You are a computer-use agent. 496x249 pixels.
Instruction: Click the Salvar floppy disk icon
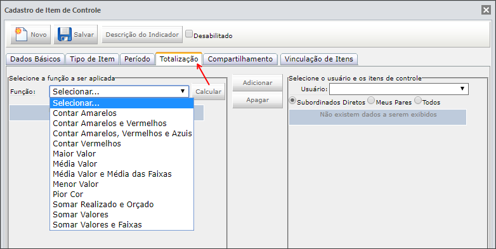point(65,34)
